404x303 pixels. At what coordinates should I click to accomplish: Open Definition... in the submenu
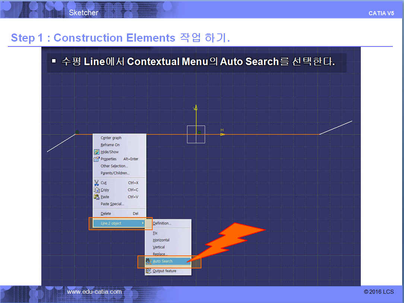click(x=162, y=223)
